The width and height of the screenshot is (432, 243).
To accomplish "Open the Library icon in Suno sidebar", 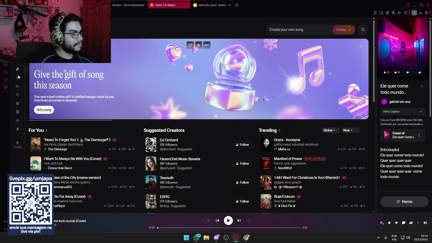I will [x=18, y=86].
